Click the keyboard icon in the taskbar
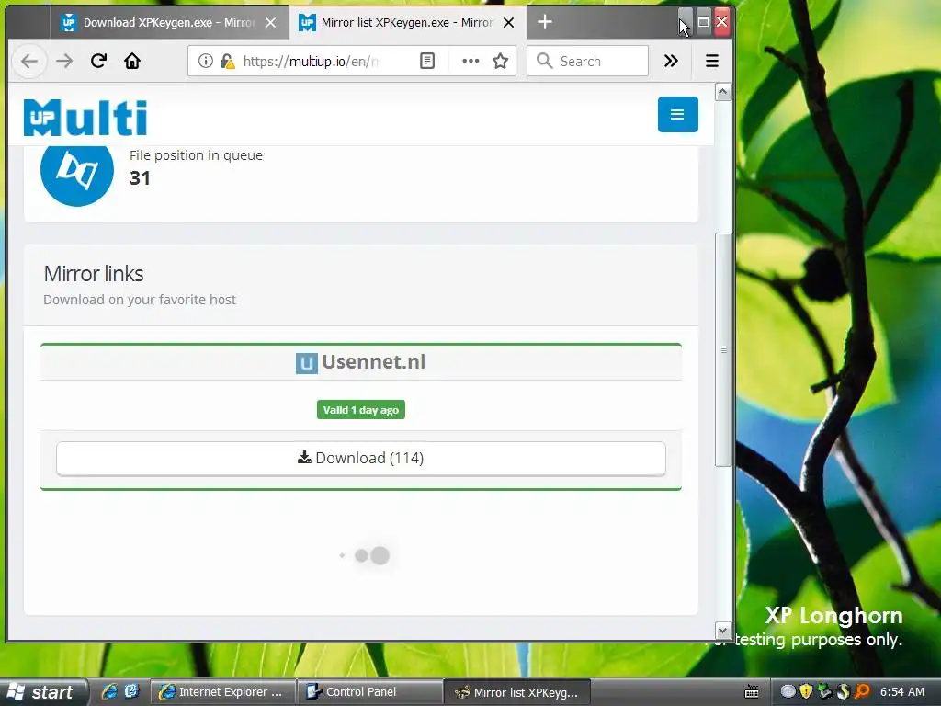The height and width of the screenshot is (706, 941). coord(752,692)
